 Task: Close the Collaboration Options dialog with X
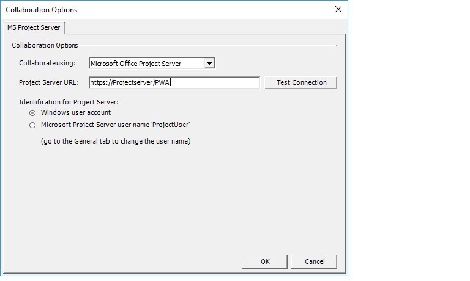pyautogui.click(x=338, y=9)
